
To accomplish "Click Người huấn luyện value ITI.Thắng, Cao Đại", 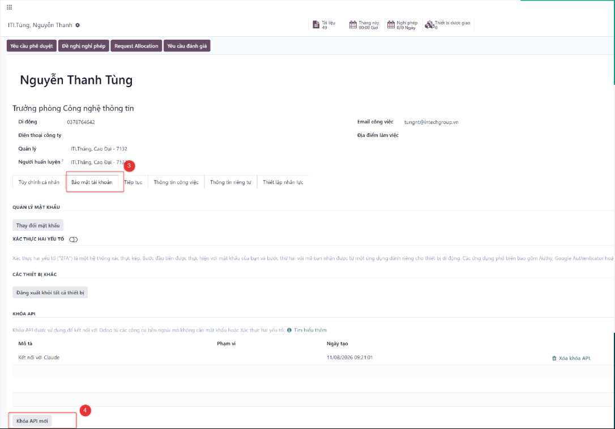I will click(x=98, y=162).
